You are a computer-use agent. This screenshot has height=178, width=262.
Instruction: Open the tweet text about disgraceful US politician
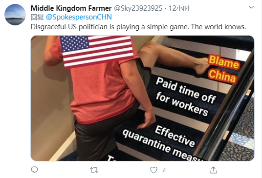point(138,27)
